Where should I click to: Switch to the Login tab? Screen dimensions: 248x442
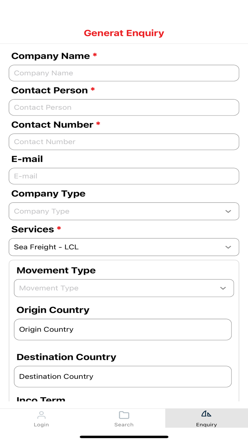41,418
